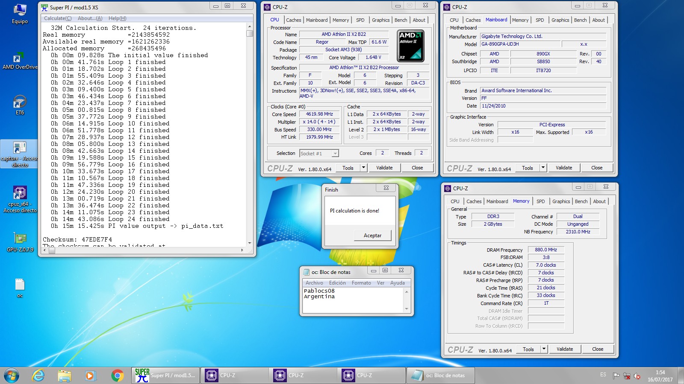684x384 pixels.
Task: Open About tab in Memory CPU-Z window
Action: [x=599, y=201]
